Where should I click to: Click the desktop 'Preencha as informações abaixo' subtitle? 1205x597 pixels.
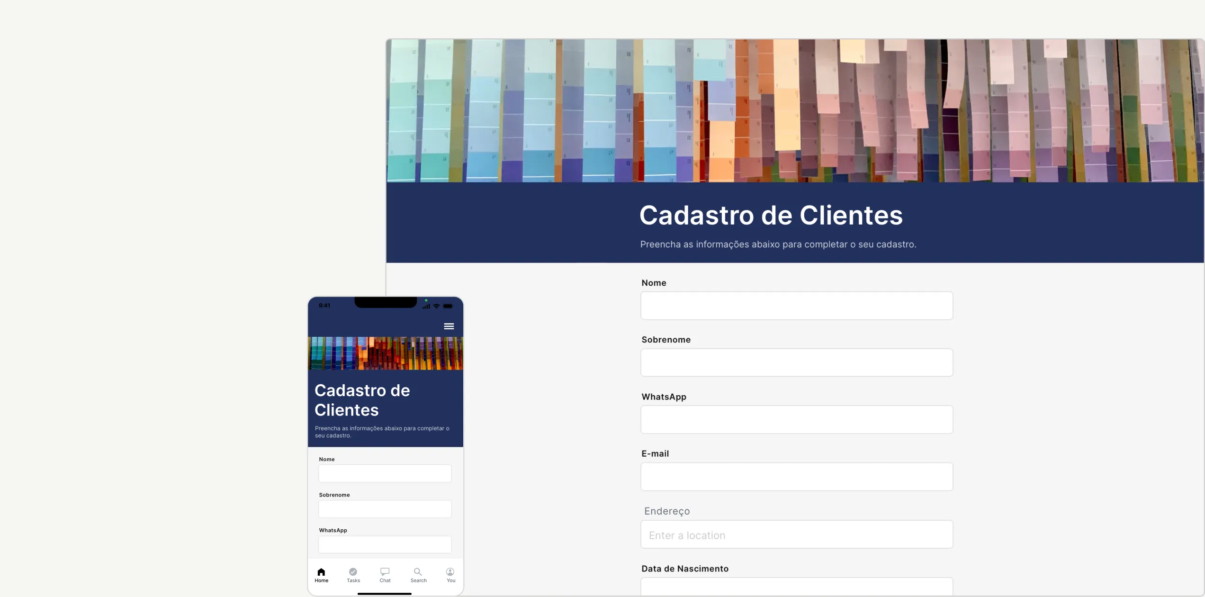click(778, 244)
